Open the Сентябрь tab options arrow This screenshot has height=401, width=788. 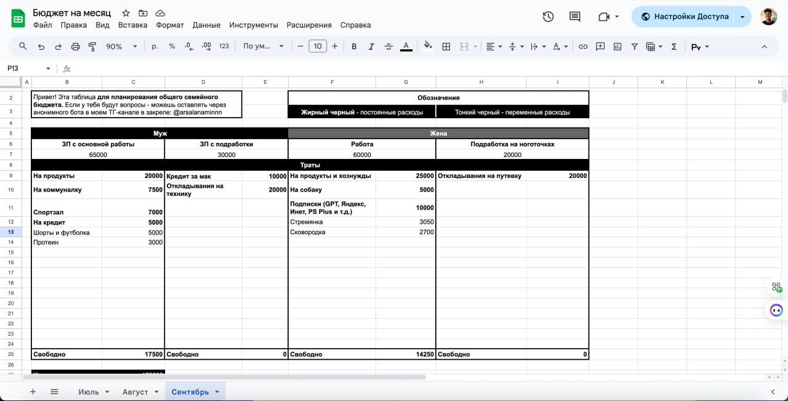217,392
